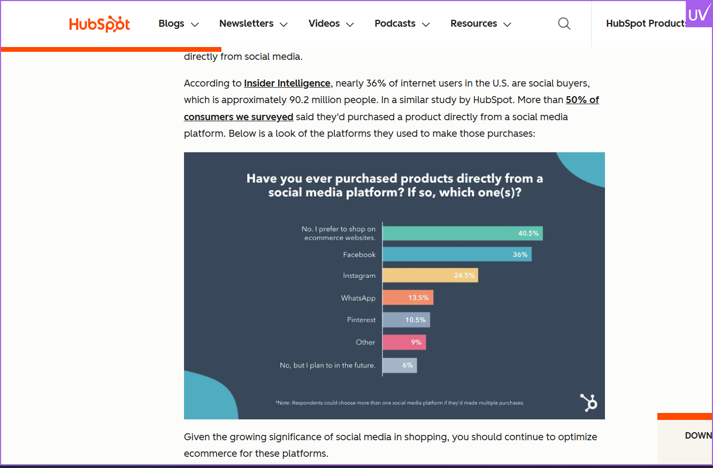The height and width of the screenshot is (468, 713).
Task: Expand the Blogs dropdown chevron
Action: coord(195,25)
